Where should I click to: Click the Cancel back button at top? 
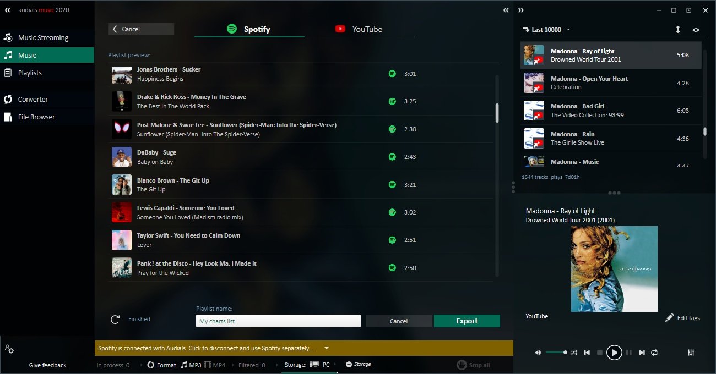click(x=141, y=29)
